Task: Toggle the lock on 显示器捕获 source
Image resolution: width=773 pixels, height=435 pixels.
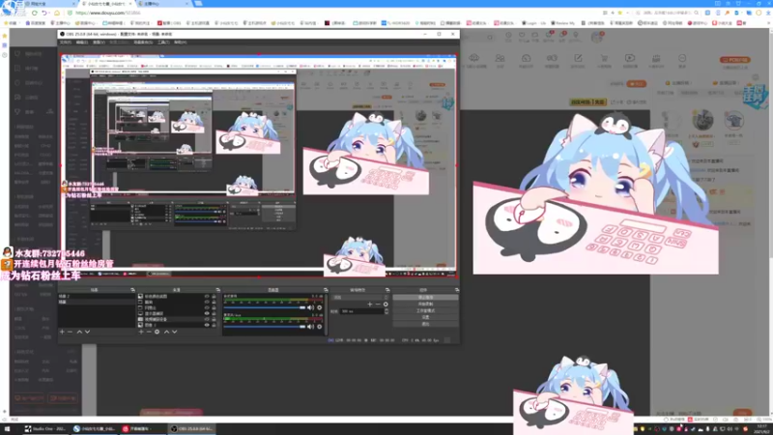Action: [x=214, y=313]
